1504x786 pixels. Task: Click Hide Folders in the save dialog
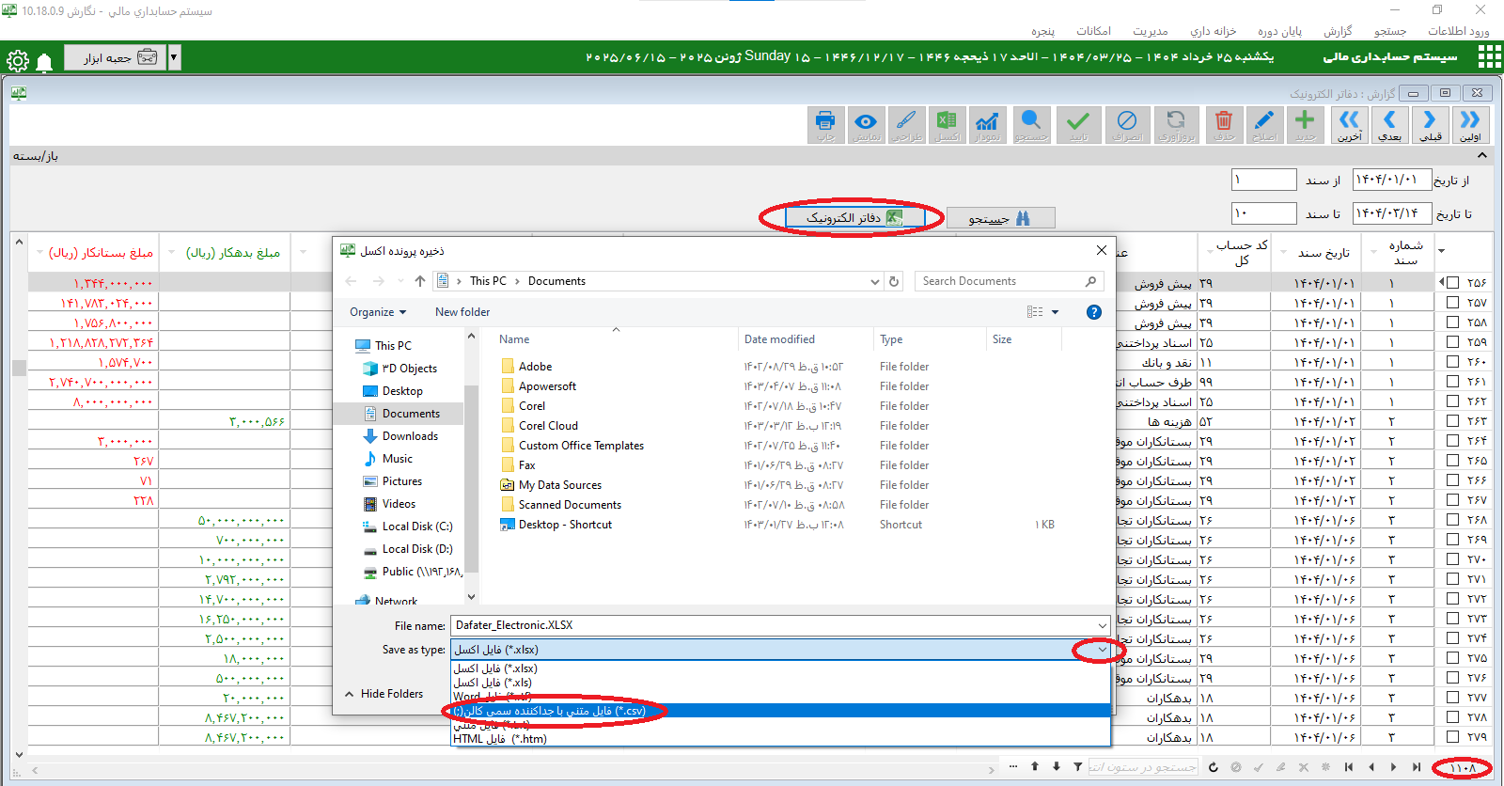pyautogui.click(x=384, y=694)
